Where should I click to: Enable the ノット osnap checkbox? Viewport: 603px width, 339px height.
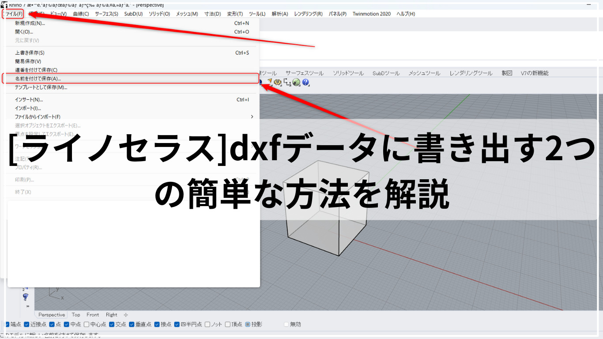click(x=207, y=324)
